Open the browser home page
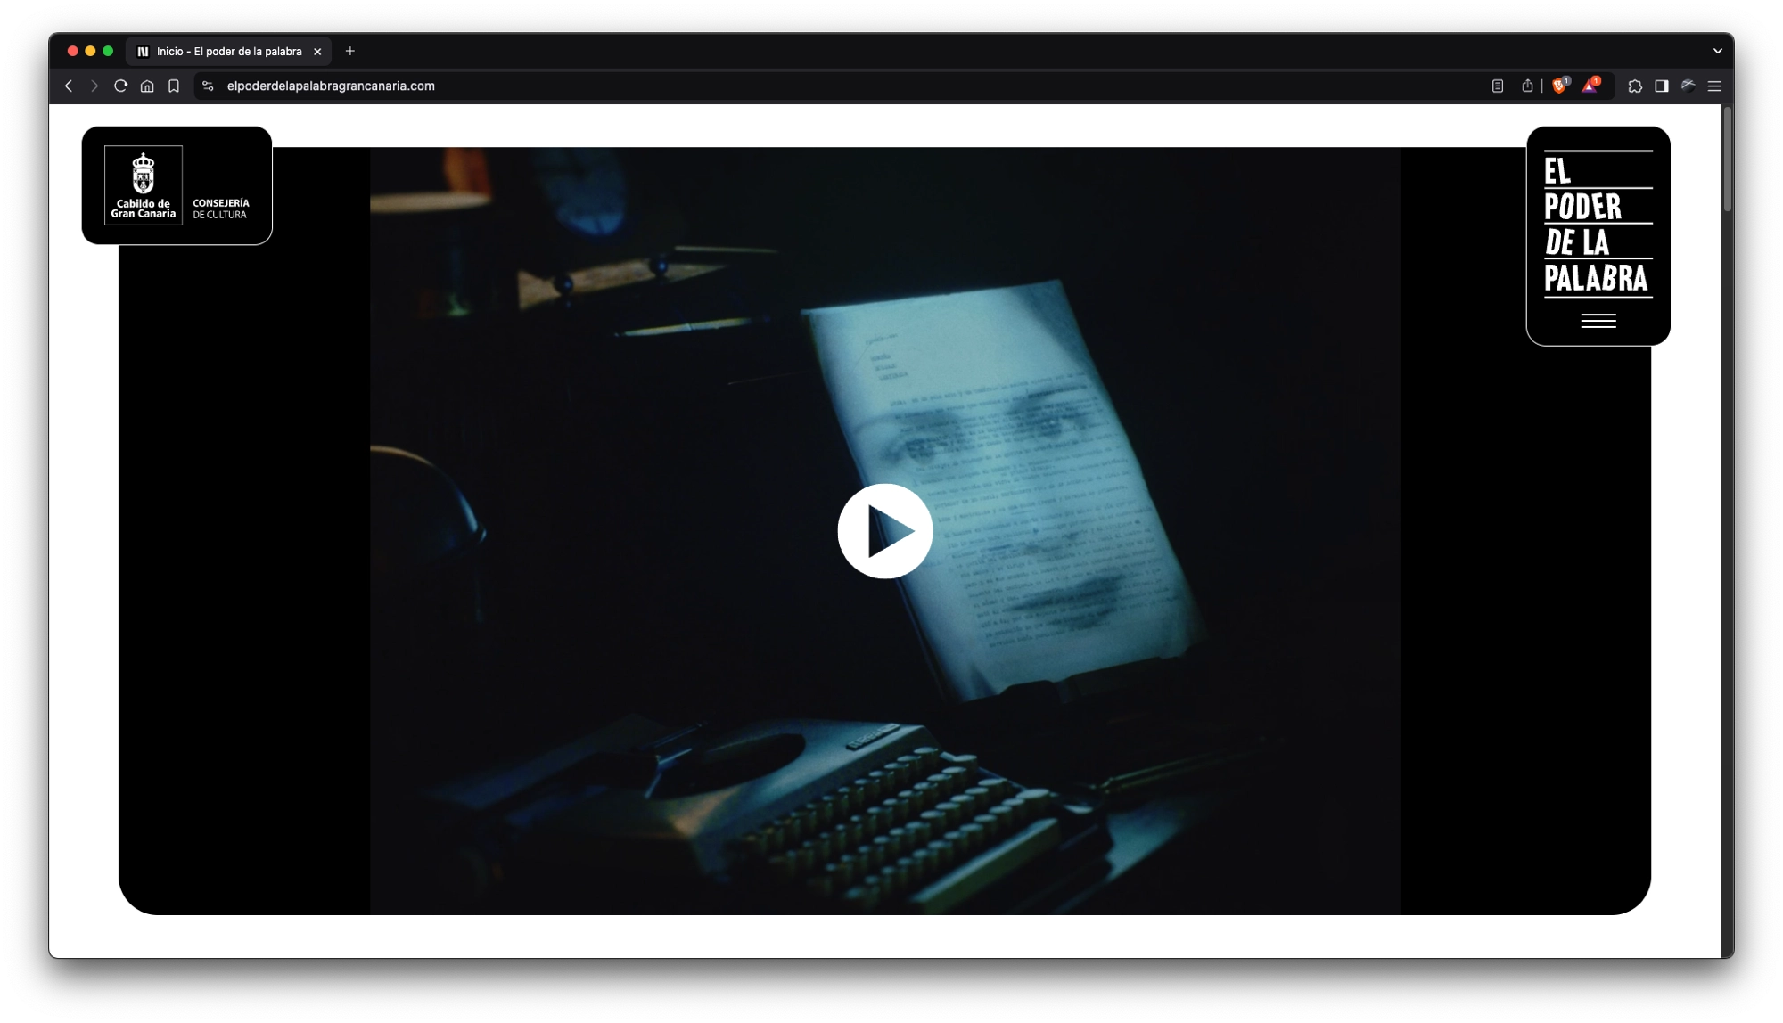Image resolution: width=1783 pixels, height=1023 pixels. click(x=147, y=86)
